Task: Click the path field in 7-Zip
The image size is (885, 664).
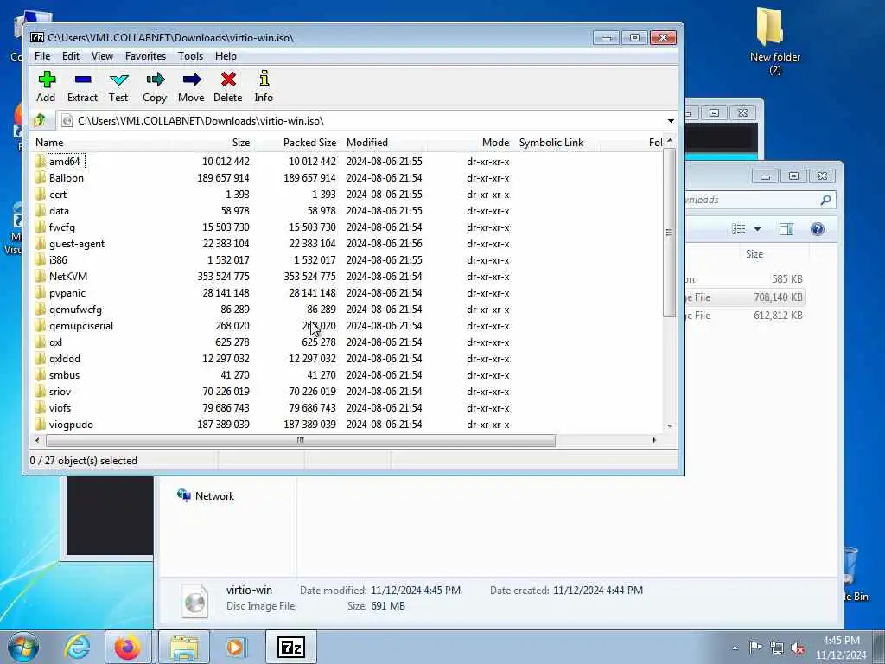Action: tap(361, 121)
